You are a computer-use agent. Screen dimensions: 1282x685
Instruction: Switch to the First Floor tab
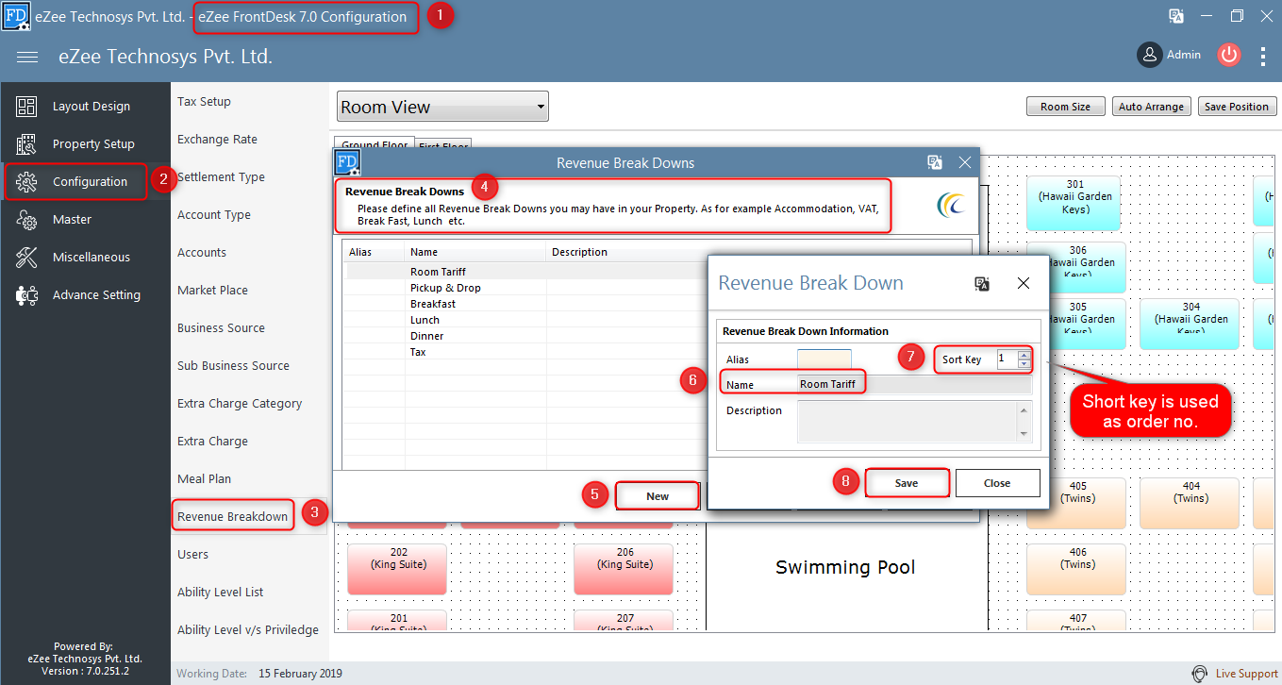point(442,146)
